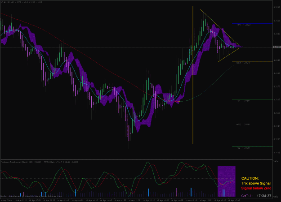The height and width of the screenshot is (202, 281).
Task: Click the FPV 1.3223 level label
Action: tap(243, 25)
